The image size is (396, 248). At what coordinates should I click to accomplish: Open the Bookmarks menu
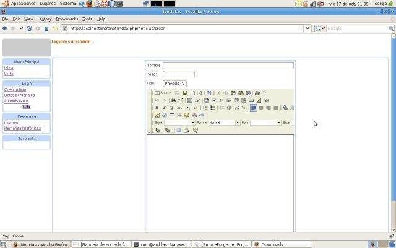pos(67,19)
